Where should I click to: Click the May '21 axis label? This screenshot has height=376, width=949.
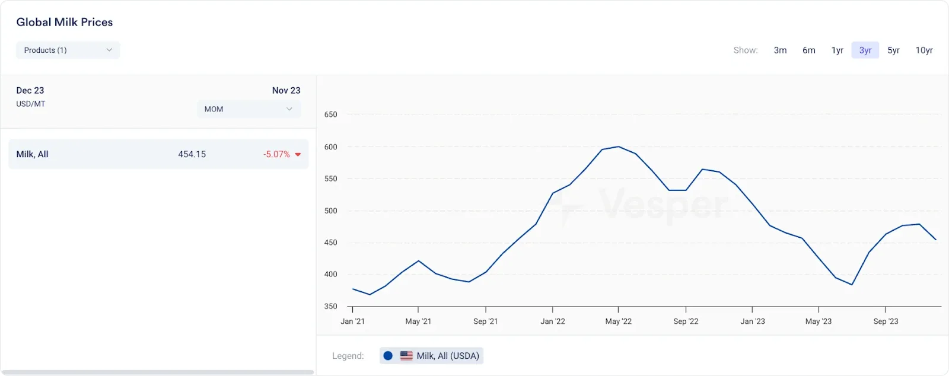point(418,321)
